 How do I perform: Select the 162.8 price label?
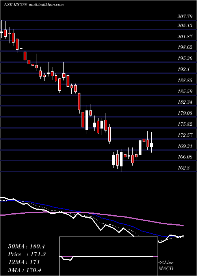pos(184,168)
